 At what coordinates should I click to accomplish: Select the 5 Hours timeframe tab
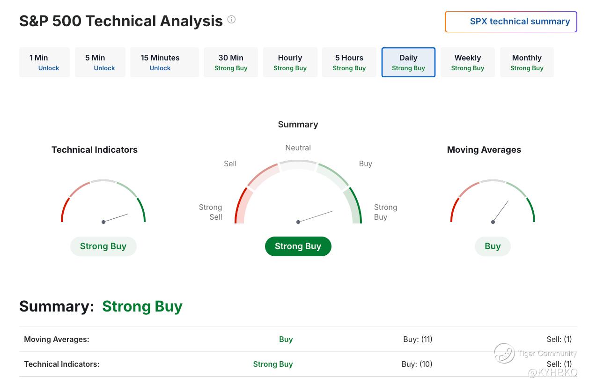click(x=349, y=62)
